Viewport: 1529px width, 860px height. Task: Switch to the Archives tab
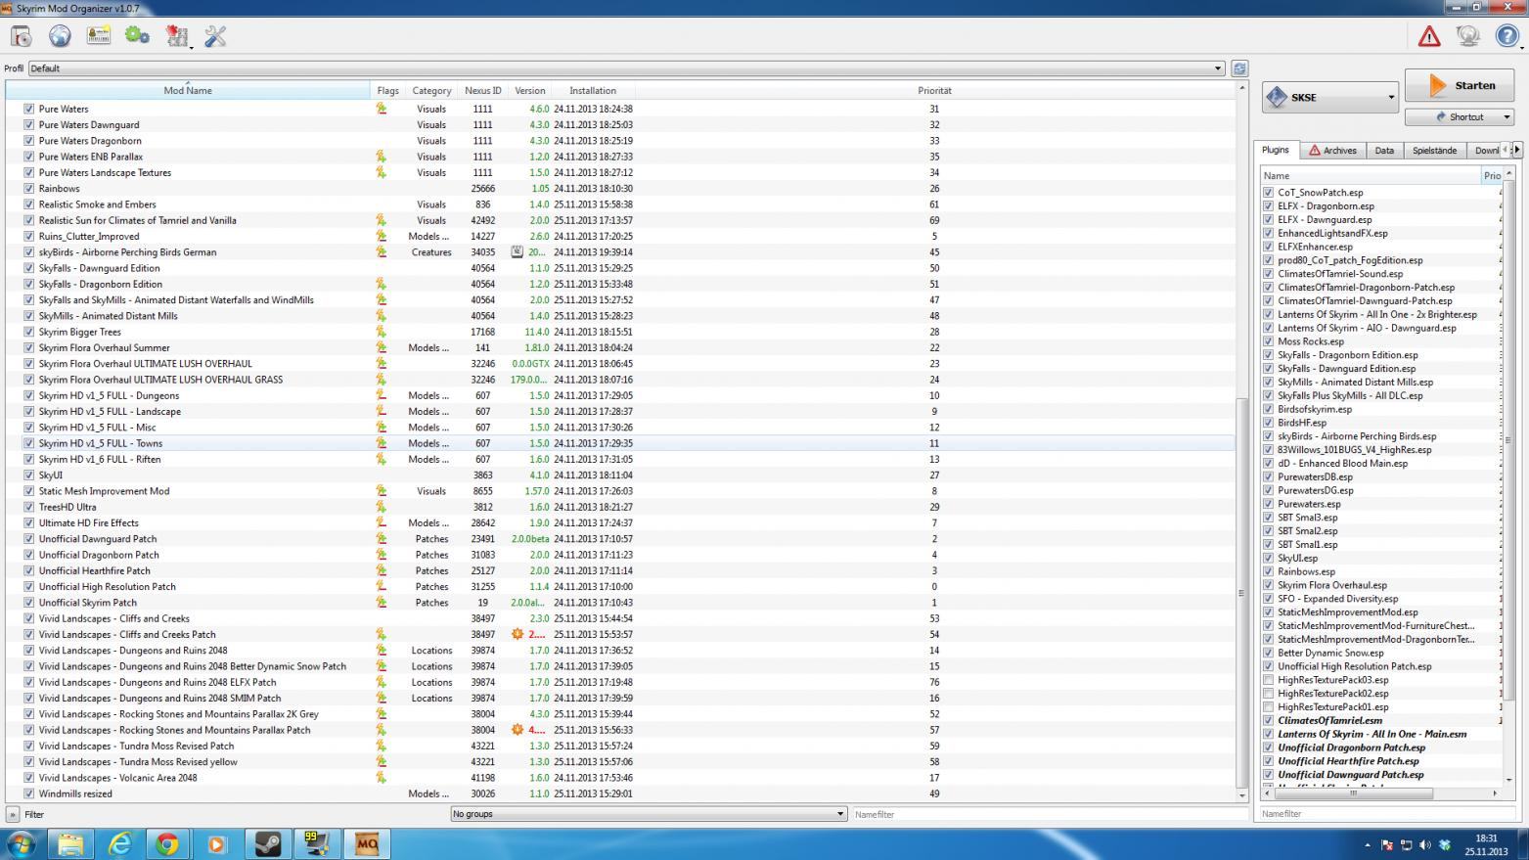click(x=1332, y=151)
